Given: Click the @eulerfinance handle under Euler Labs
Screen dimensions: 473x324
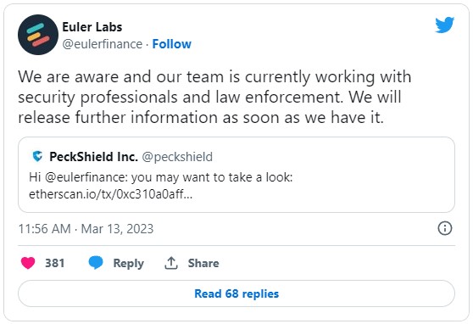Looking at the screenshot, I should click(x=103, y=44).
